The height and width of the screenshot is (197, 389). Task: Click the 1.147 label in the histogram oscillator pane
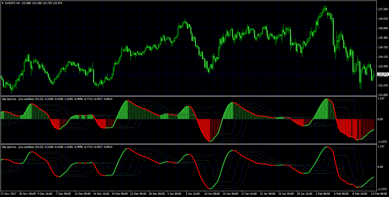pos(382,99)
